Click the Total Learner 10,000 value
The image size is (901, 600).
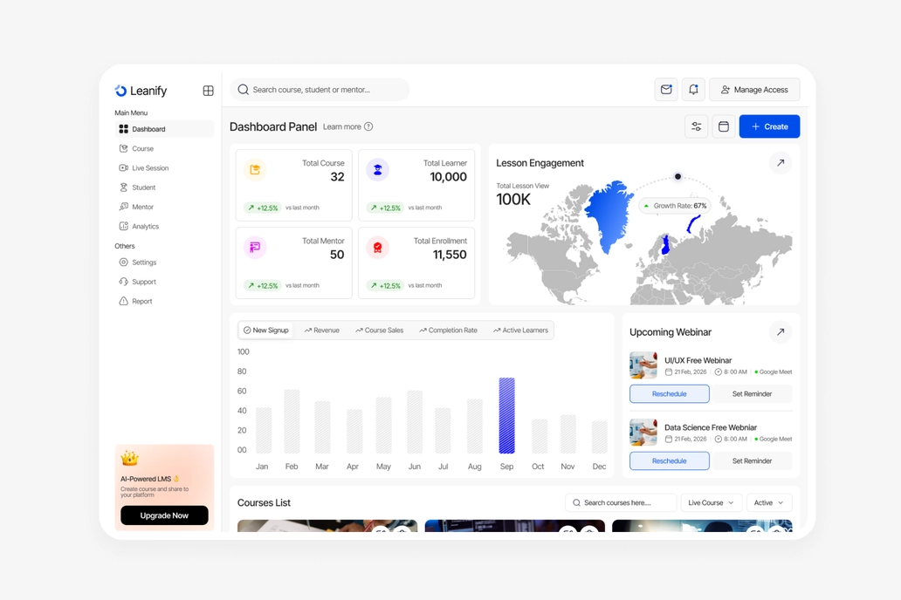tap(449, 177)
